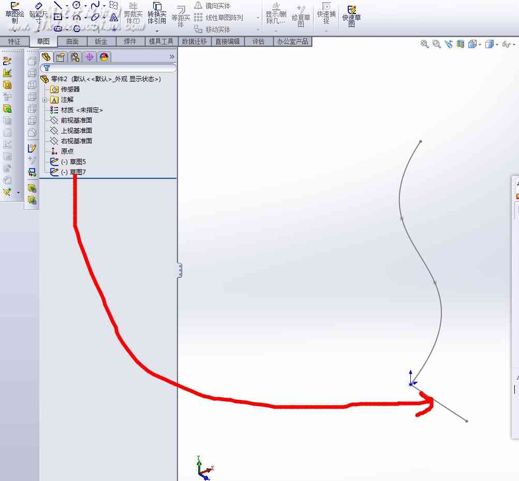Open the Rapid Sketch tool
The height and width of the screenshot is (481, 519).
point(351,16)
